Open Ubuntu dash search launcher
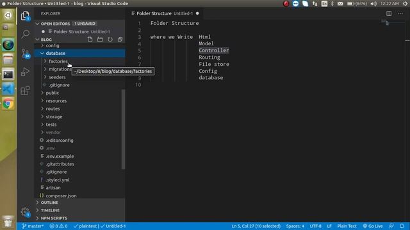410x230 pixels. (8, 15)
